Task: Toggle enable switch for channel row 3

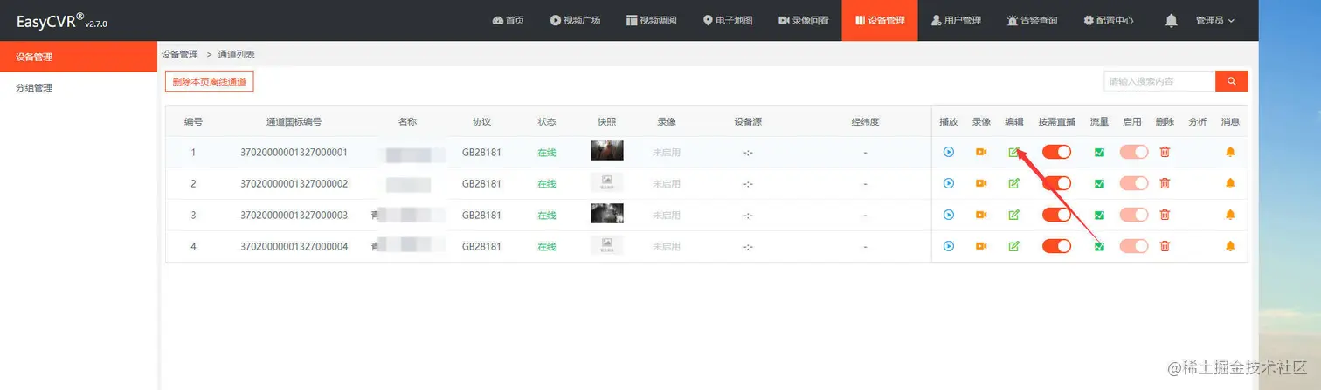Action: [x=1134, y=215]
